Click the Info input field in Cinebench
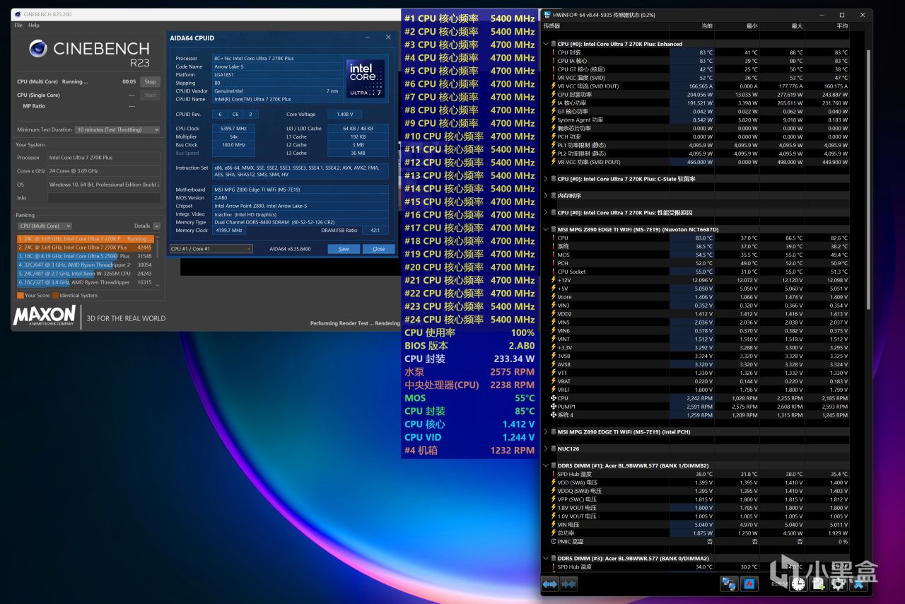Screen dimensions: 905x604 tap(104, 198)
